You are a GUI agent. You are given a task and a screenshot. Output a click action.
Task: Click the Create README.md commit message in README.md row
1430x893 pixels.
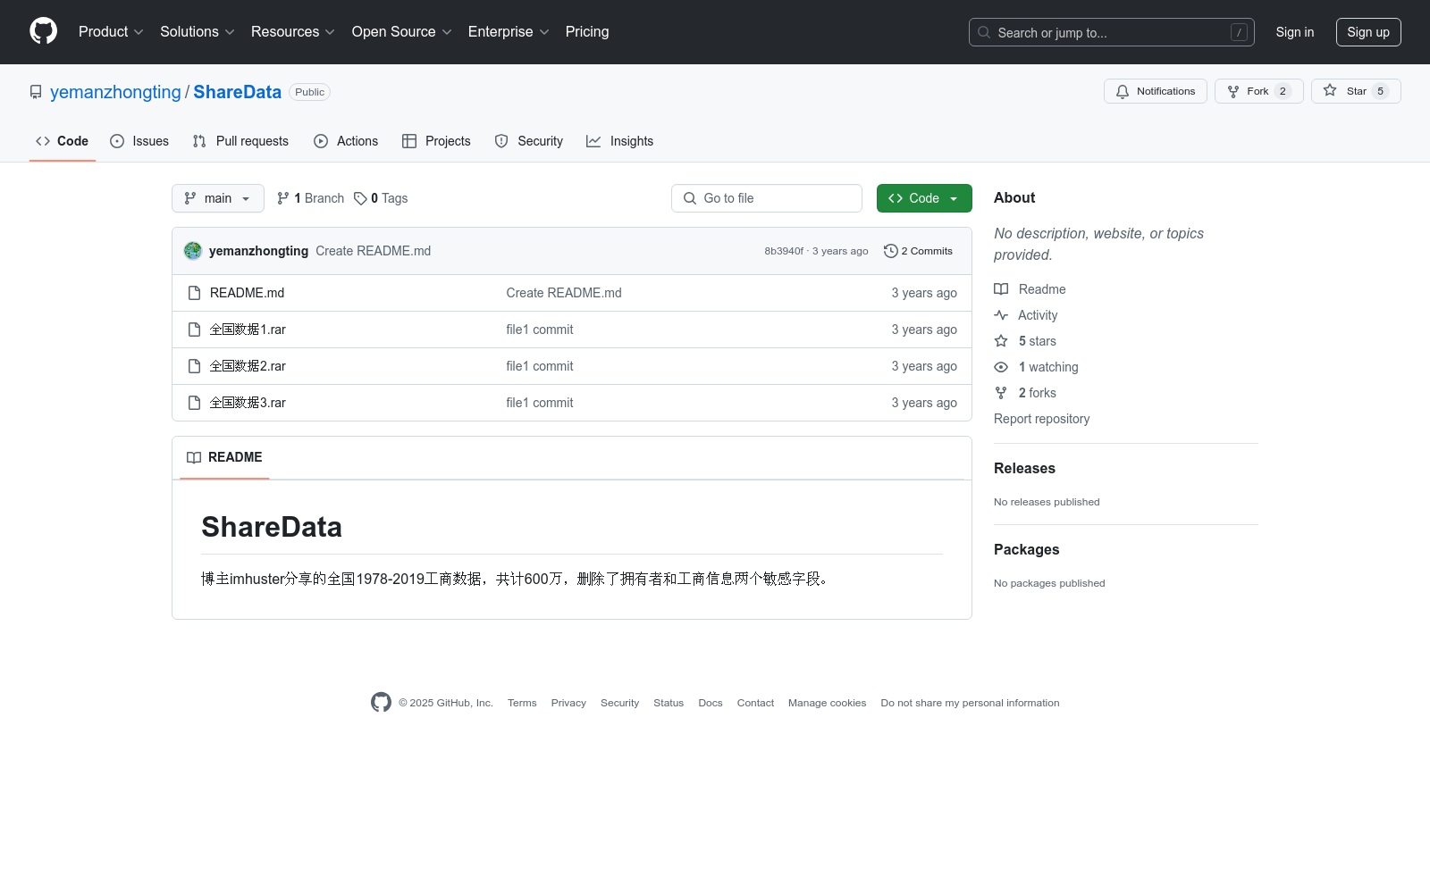pyautogui.click(x=564, y=293)
